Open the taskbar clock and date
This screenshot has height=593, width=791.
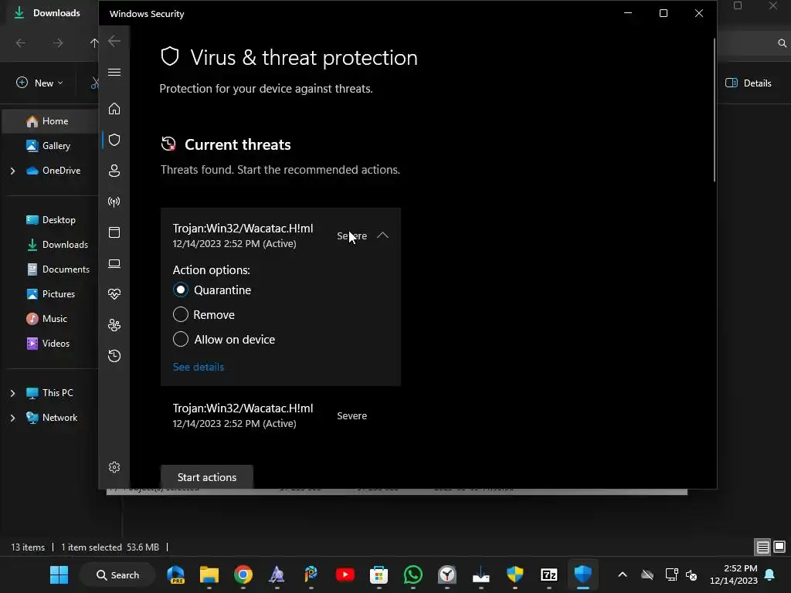(x=734, y=574)
